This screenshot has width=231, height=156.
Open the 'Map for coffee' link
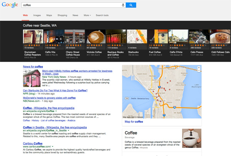click(x=134, y=122)
